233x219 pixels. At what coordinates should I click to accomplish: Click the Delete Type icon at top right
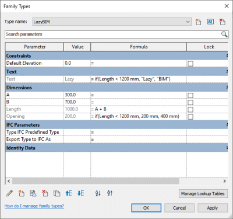[x=223, y=22]
